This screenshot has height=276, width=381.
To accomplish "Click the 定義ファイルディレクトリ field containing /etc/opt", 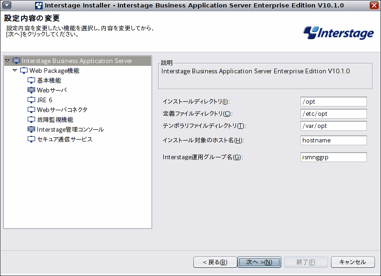I will click(x=334, y=114).
